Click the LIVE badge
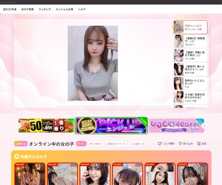 pyautogui.click(x=21, y=144)
